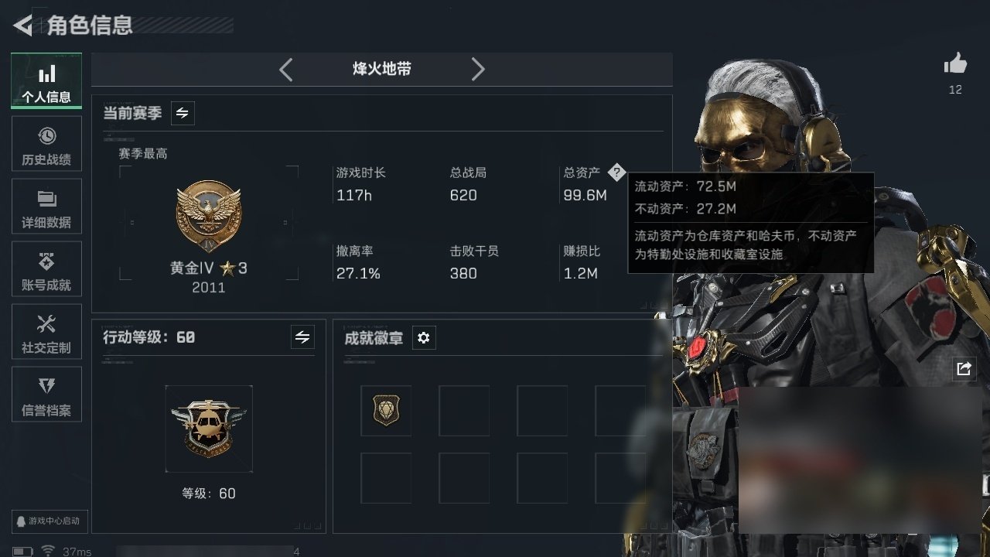Switch to previous mode with left chevron

[286, 70]
